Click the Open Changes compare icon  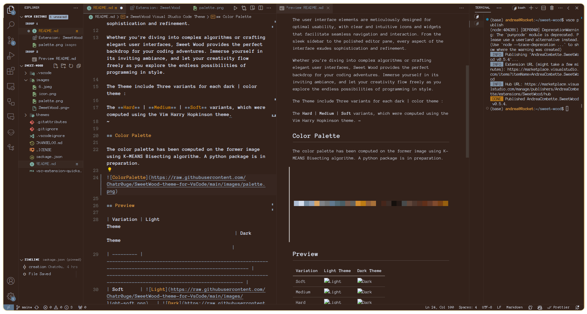tap(244, 8)
